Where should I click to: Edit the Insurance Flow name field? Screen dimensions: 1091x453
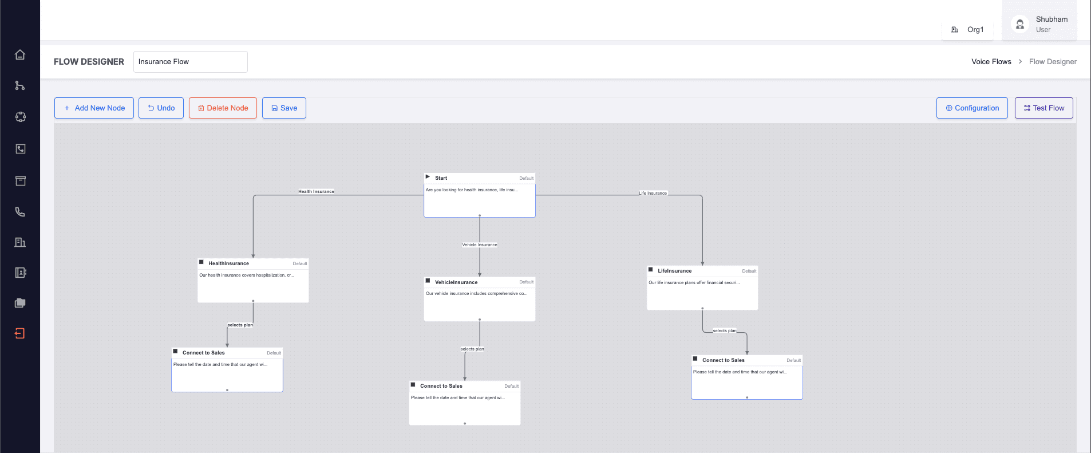[190, 62]
